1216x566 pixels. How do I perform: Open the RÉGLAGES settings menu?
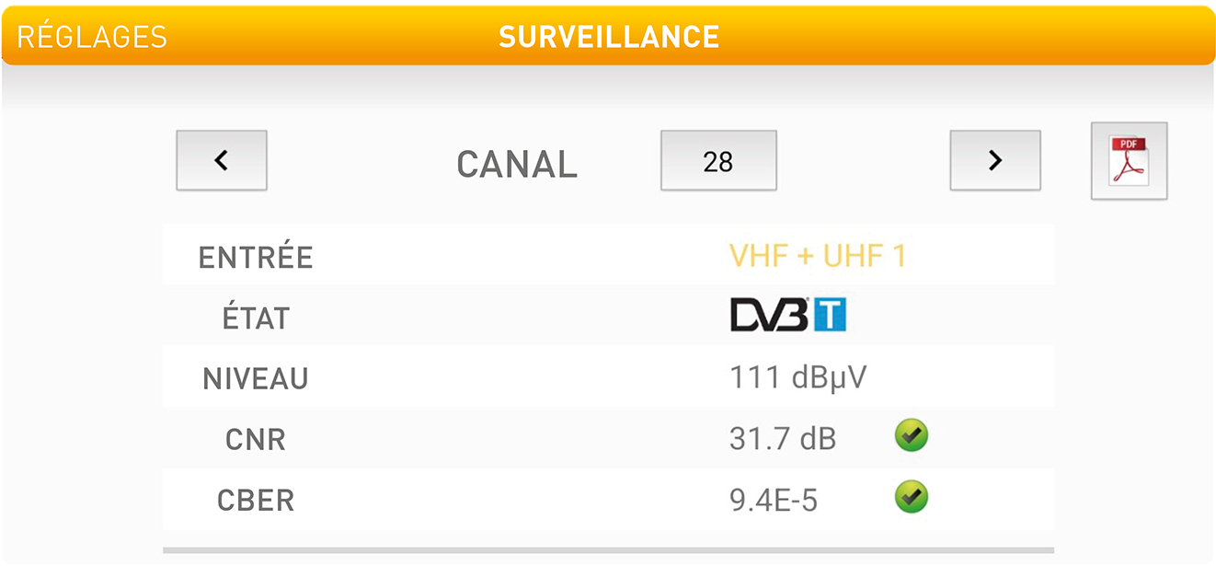92,37
